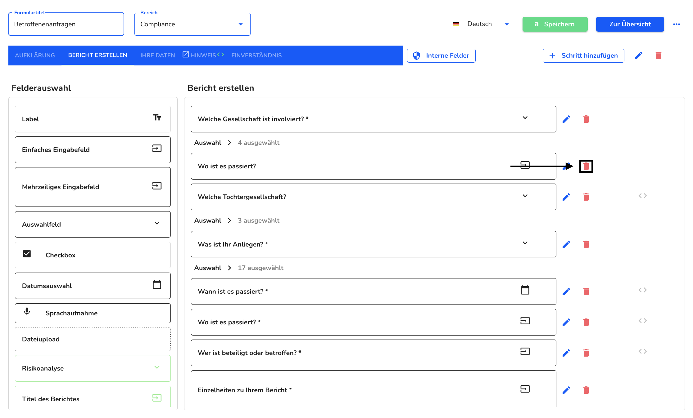Focus the Formulartitel input field
Viewport: 693px width, 418px height.
tap(66, 24)
